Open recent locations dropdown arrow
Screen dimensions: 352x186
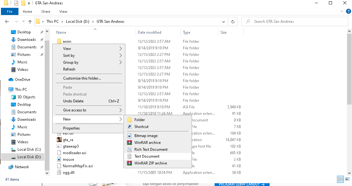pyautogui.click(x=23, y=22)
